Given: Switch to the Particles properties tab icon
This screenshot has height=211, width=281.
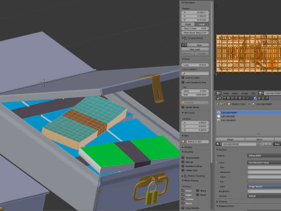Looking at the screenshot, I should [263, 98].
